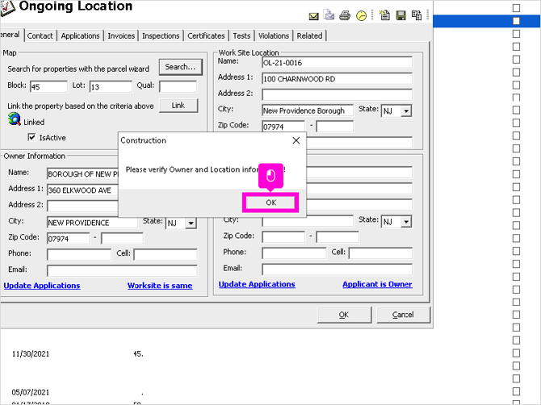541x405 pixels.
Task: Click the Block field containing 45
Action: pos(48,86)
